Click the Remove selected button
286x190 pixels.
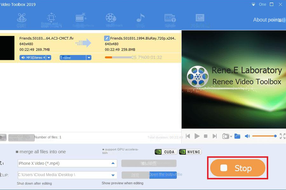coord(21,138)
